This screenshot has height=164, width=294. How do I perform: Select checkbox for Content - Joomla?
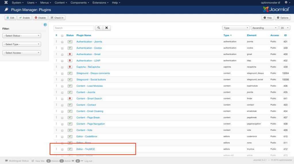pos(62,93)
